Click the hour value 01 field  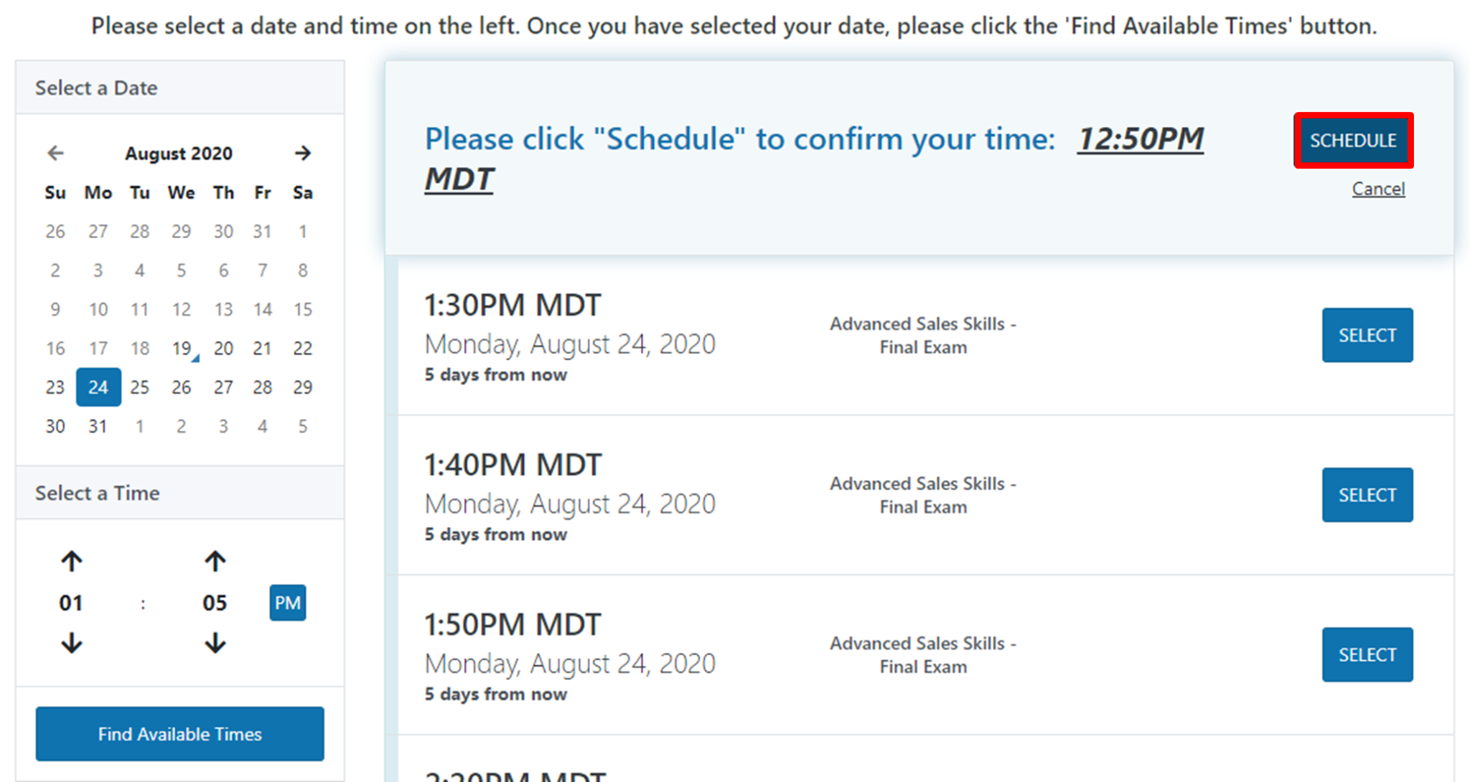[71, 603]
